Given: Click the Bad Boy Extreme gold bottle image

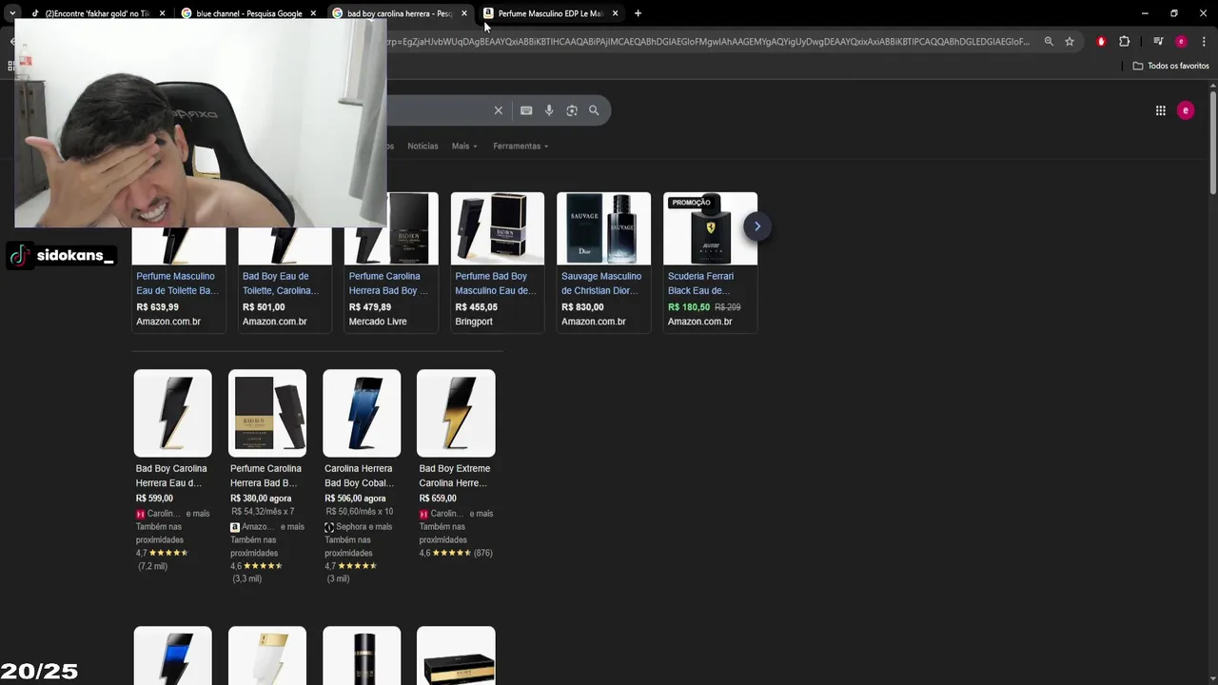Looking at the screenshot, I should (456, 413).
